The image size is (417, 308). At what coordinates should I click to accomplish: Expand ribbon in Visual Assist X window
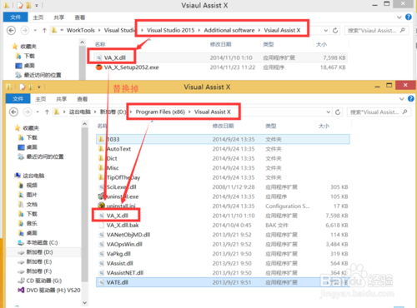402,99
